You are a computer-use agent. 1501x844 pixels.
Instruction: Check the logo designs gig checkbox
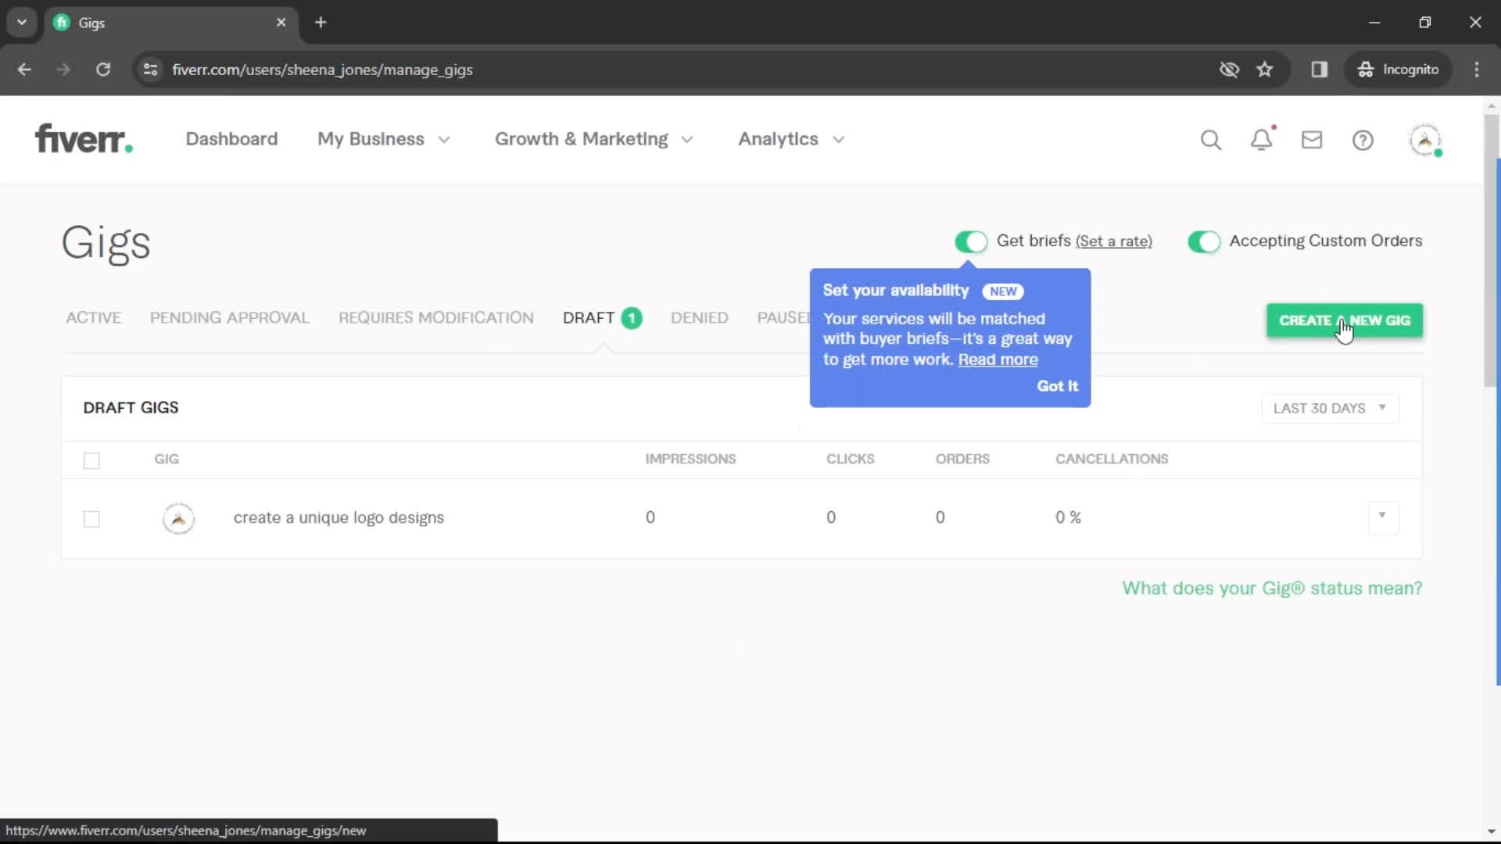pos(91,519)
